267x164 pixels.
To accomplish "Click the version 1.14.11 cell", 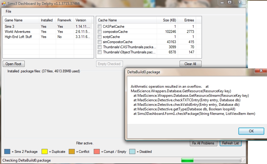I will pos(83,27).
